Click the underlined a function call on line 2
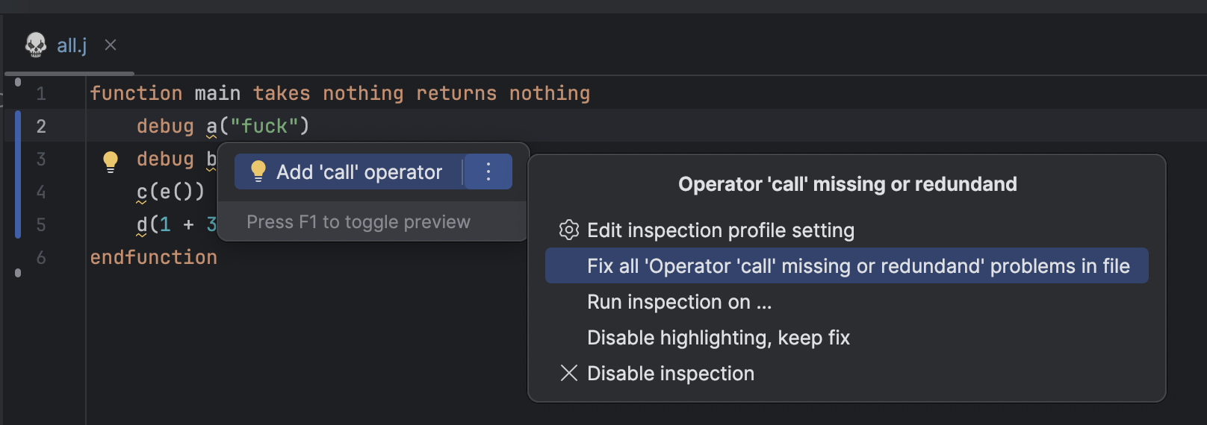1207x425 pixels. (211, 126)
